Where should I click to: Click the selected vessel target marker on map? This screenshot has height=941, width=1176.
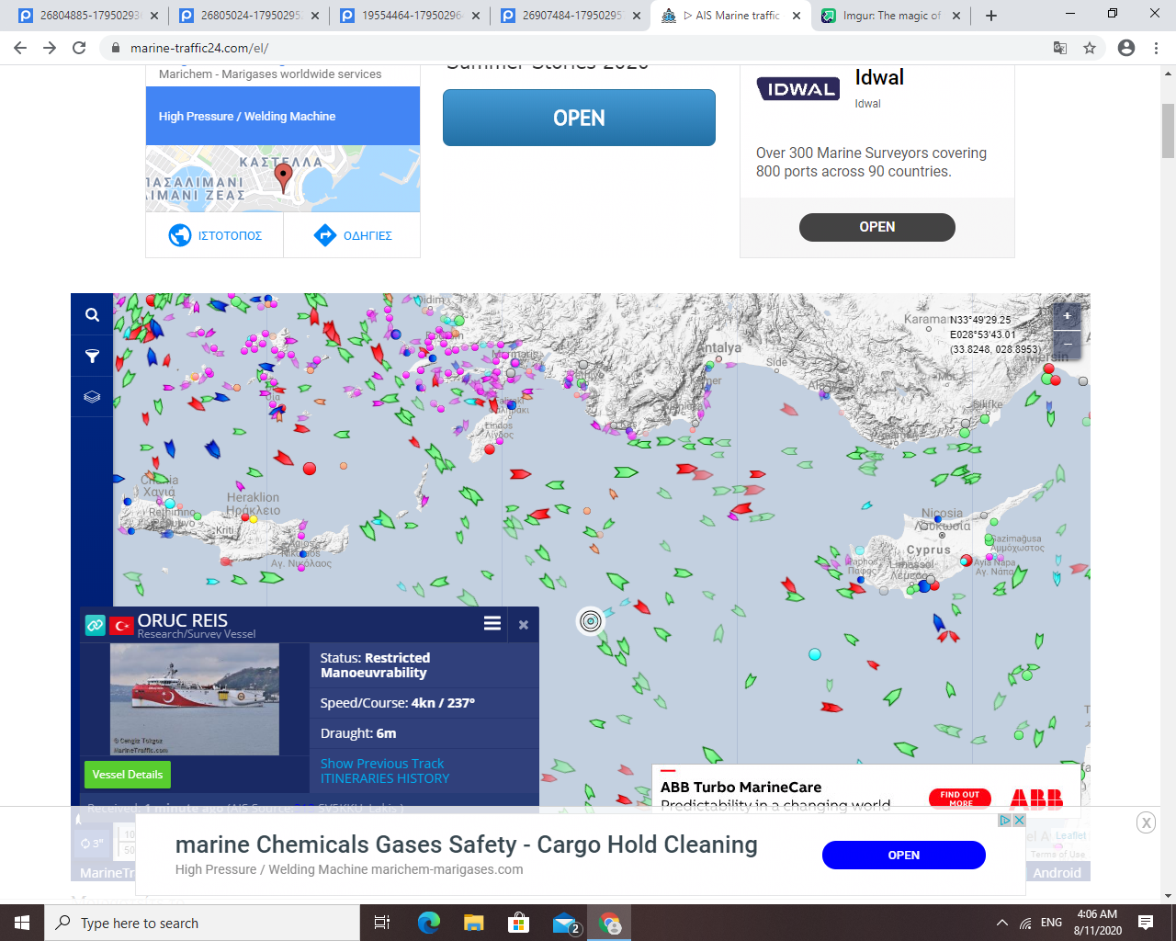coord(591,621)
